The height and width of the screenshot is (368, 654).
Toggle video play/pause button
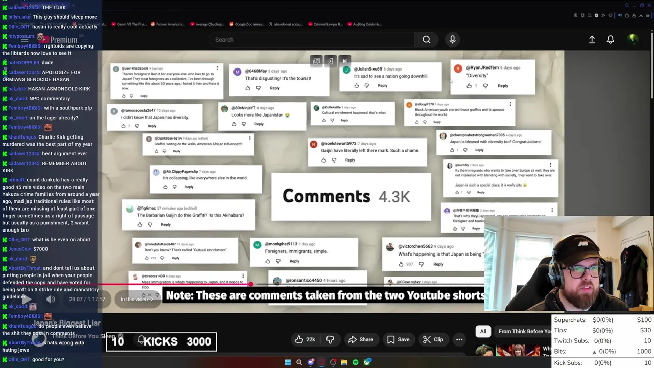coord(27,299)
